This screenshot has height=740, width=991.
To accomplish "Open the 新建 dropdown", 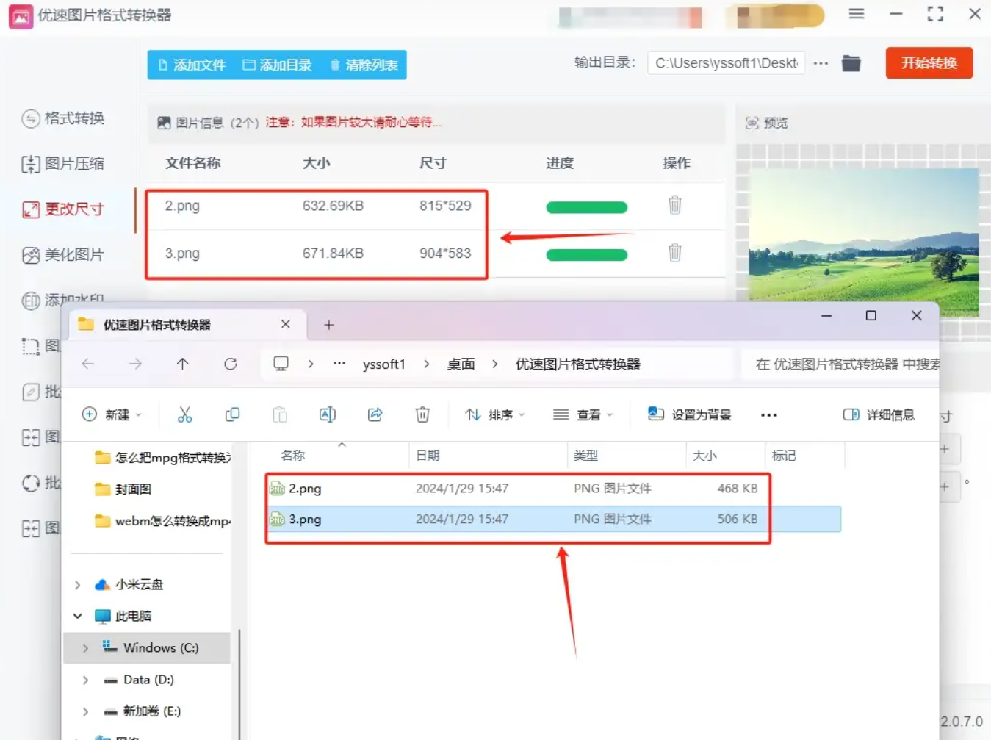I will pos(112,414).
